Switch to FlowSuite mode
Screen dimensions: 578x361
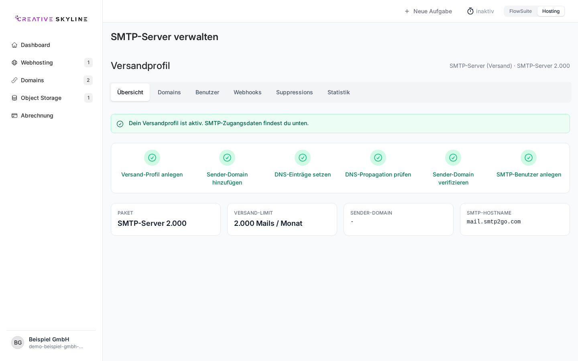click(521, 11)
